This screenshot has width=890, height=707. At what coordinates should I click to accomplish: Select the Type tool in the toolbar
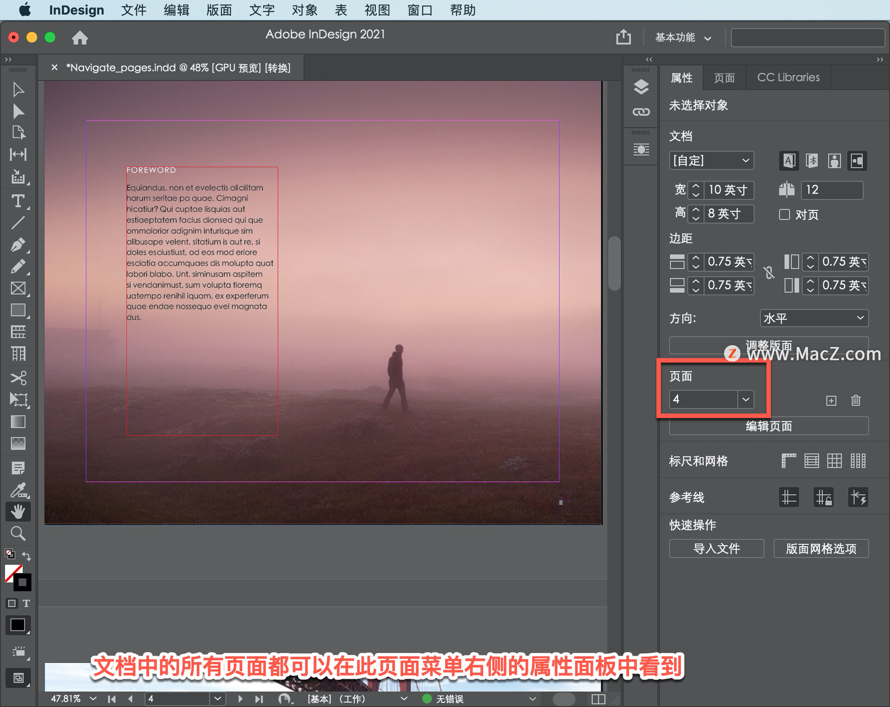coord(19,201)
